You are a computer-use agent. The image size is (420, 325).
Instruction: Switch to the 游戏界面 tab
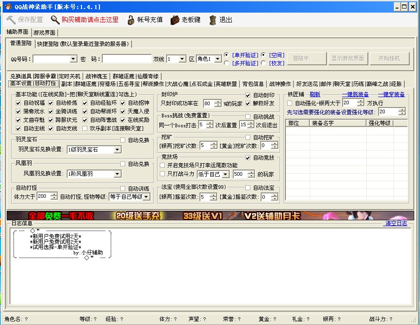45,33
